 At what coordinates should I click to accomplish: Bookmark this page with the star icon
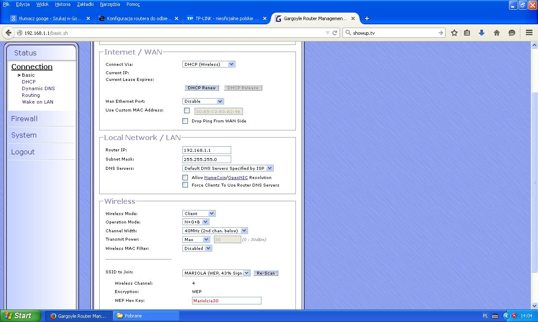point(454,33)
